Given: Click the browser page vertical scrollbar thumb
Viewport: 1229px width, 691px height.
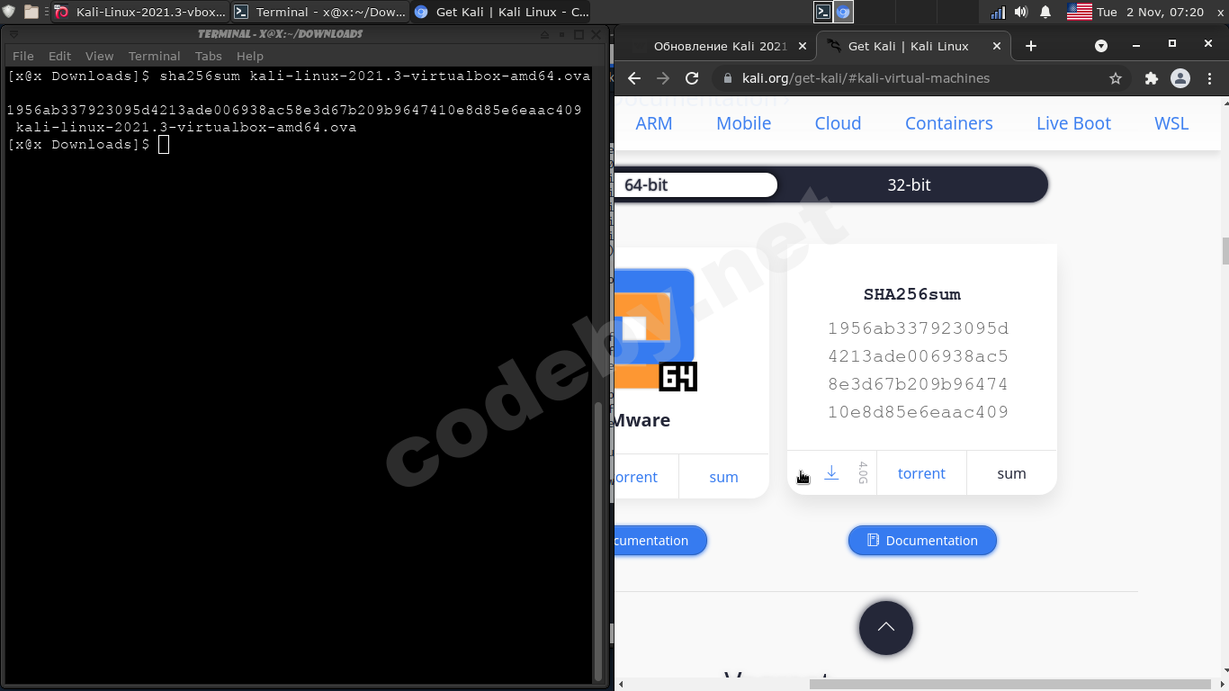Looking at the screenshot, I should click(1225, 250).
